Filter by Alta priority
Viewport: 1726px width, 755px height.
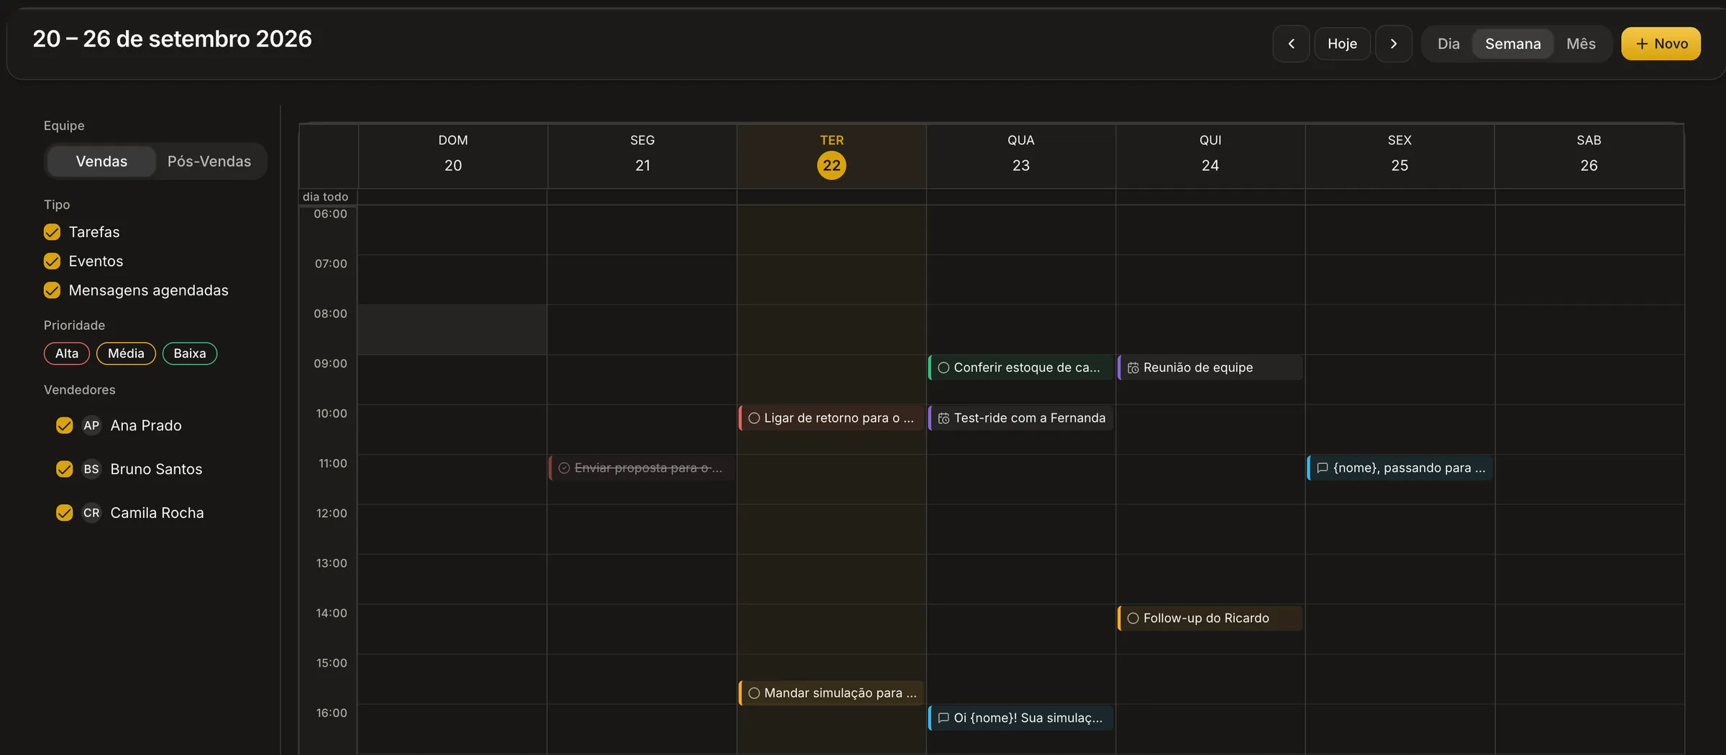67,353
